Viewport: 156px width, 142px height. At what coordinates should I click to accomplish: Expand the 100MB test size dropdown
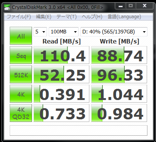(64, 32)
